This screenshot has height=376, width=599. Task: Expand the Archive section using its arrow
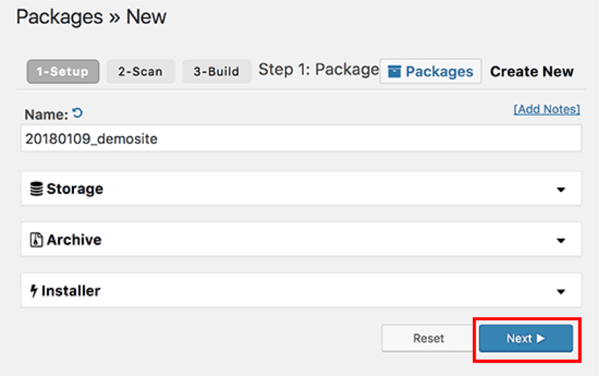[x=561, y=241]
